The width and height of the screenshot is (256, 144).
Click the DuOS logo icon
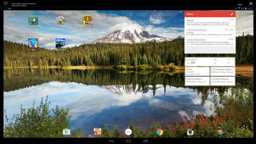[6, 3]
